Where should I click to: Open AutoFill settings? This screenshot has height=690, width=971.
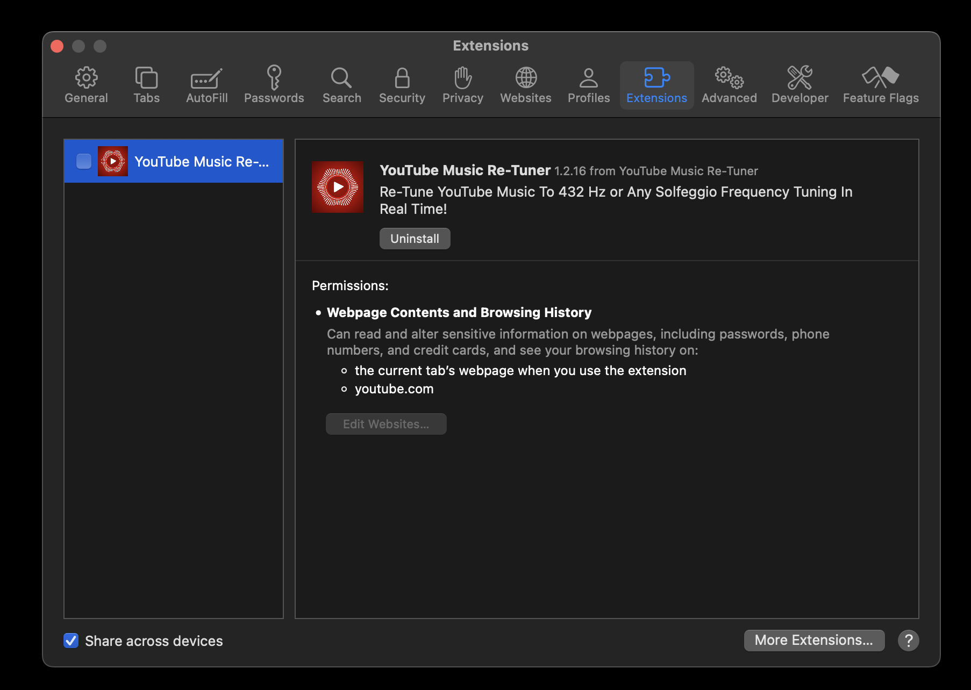(x=206, y=85)
